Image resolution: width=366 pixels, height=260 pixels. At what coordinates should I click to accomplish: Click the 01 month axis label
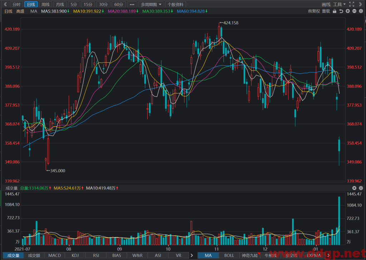[316, 249]
